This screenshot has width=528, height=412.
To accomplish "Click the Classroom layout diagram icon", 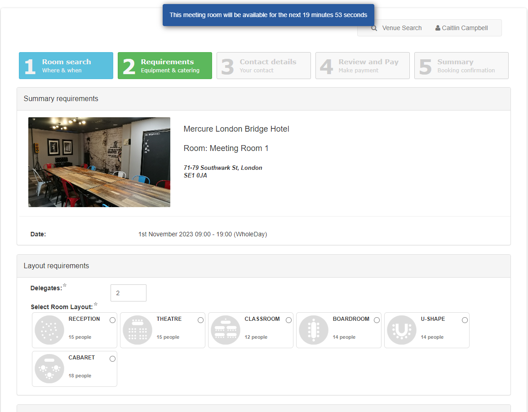I will pos(225,330).
